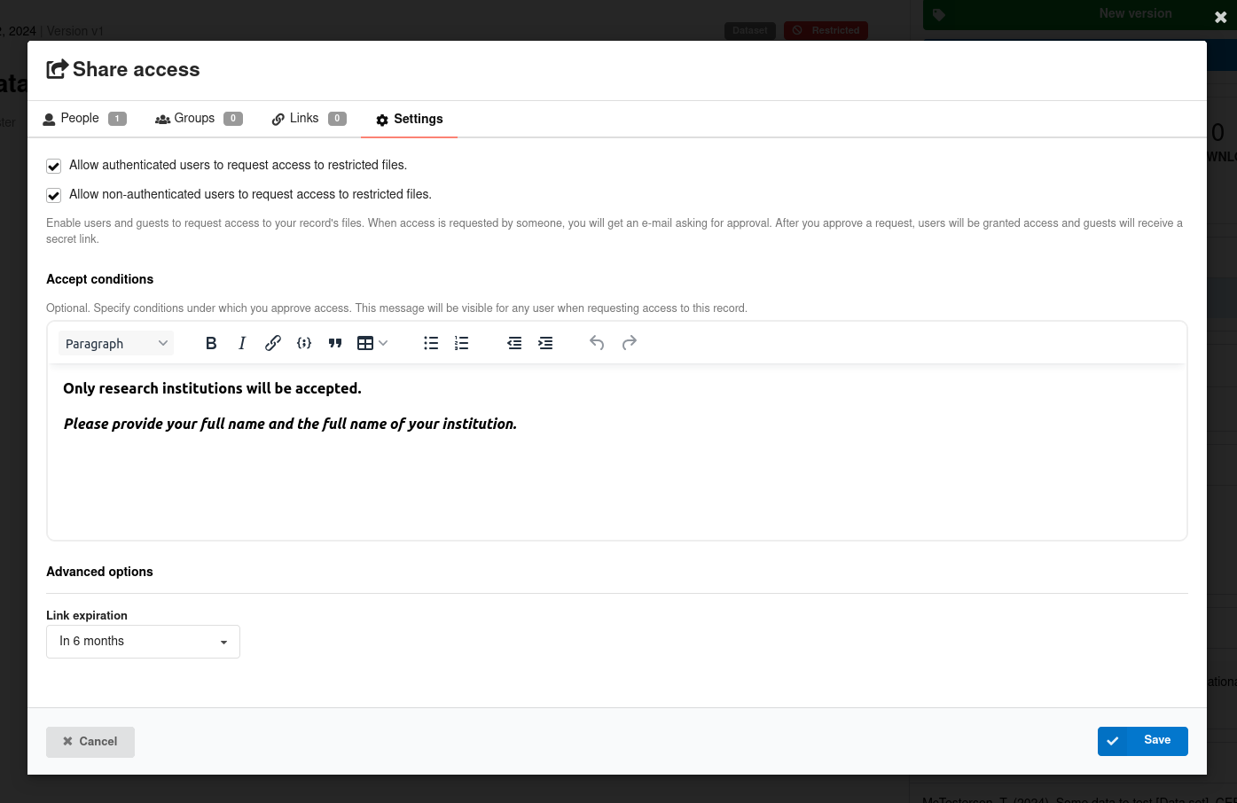
Task: Switch to the Groups tab
Action: 199,119
